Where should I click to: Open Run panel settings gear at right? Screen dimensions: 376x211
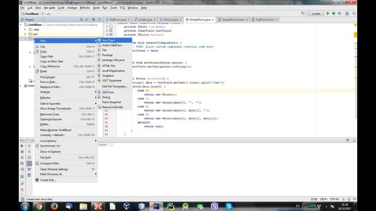pyautogui.click(x=348, y=140)
